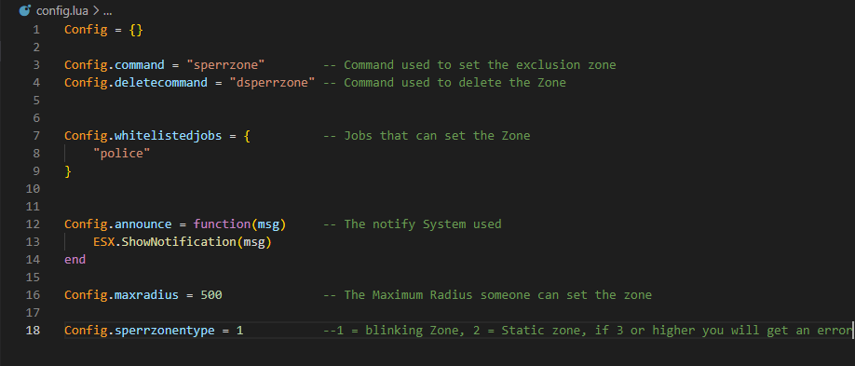Click the Maximum Radius comment text

(487, 295)
